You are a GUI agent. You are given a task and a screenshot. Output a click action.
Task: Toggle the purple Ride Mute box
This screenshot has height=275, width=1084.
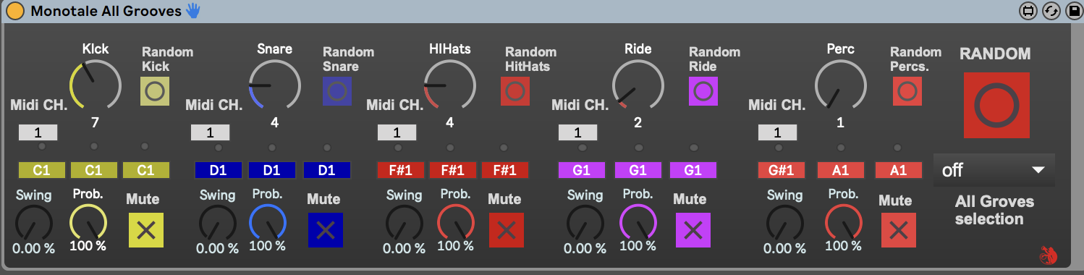[x=693, y=230]
